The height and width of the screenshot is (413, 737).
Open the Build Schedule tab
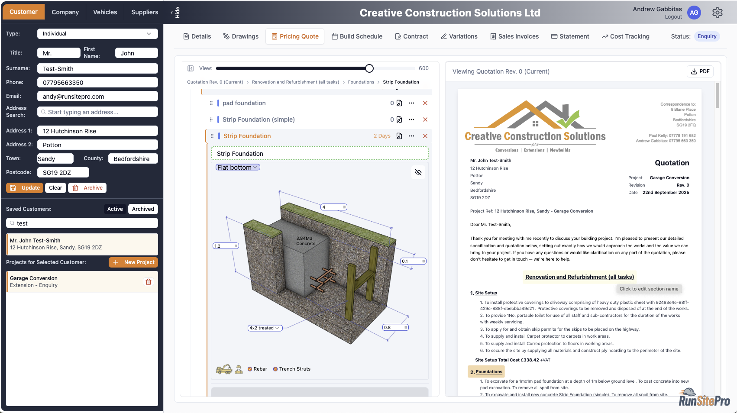coord(357,36)
